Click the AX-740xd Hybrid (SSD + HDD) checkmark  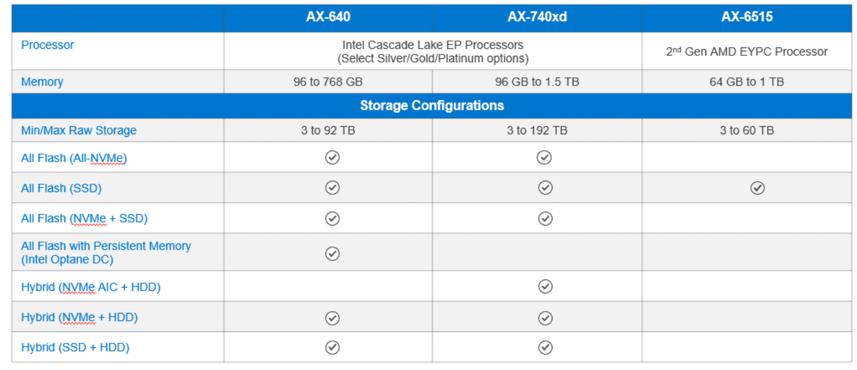tap(544, 347)
